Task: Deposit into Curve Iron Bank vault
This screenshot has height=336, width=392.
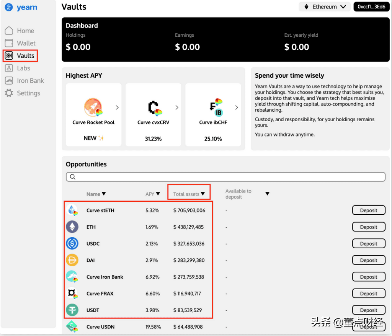Action: (x=369, y=277)
